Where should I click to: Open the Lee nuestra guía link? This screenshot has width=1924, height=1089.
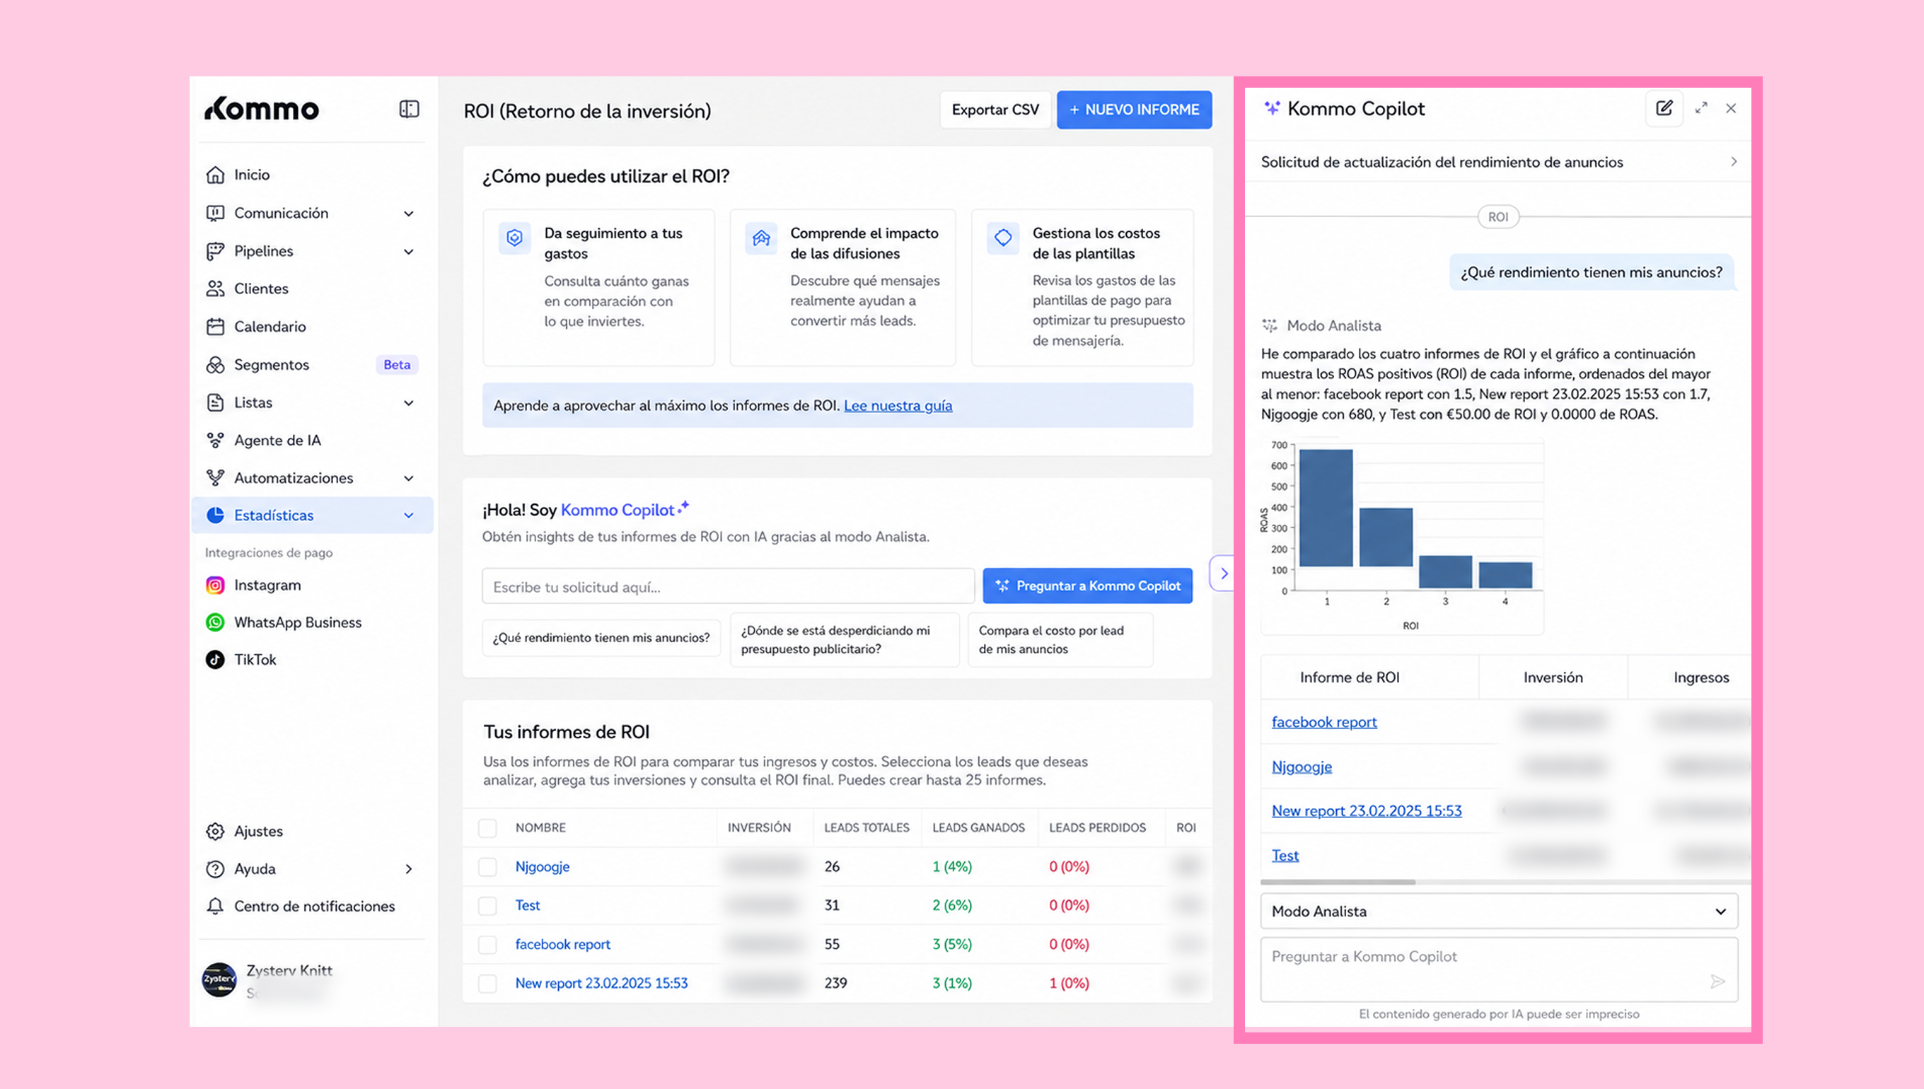pyautogui.click(x=898, y=405)
